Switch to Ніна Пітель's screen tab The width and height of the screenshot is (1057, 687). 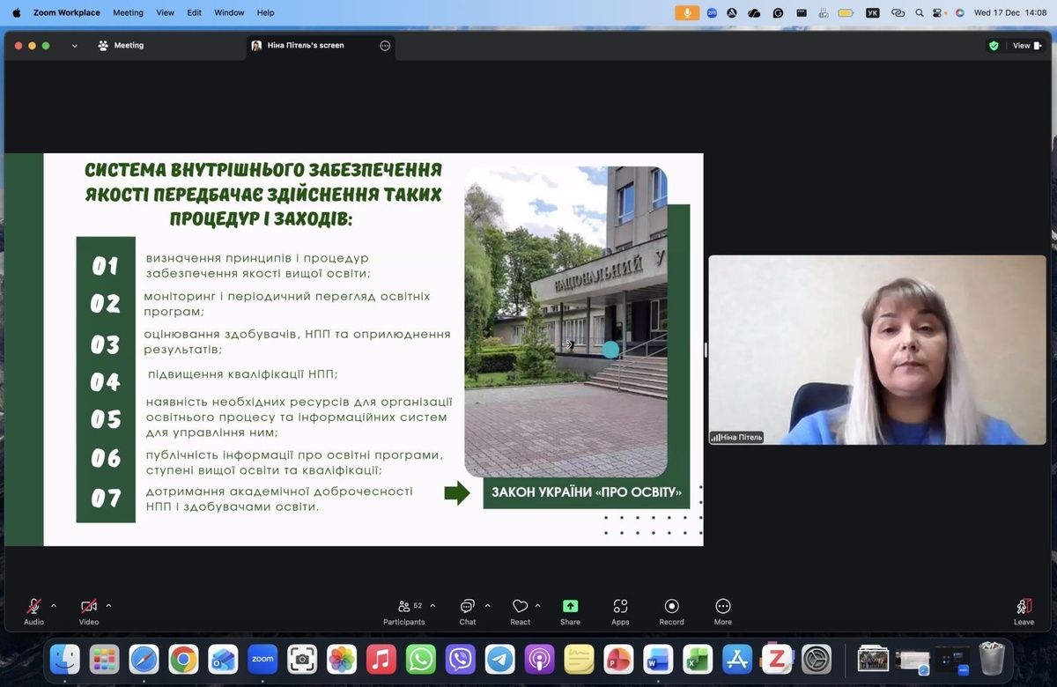[x=305, y=46]
